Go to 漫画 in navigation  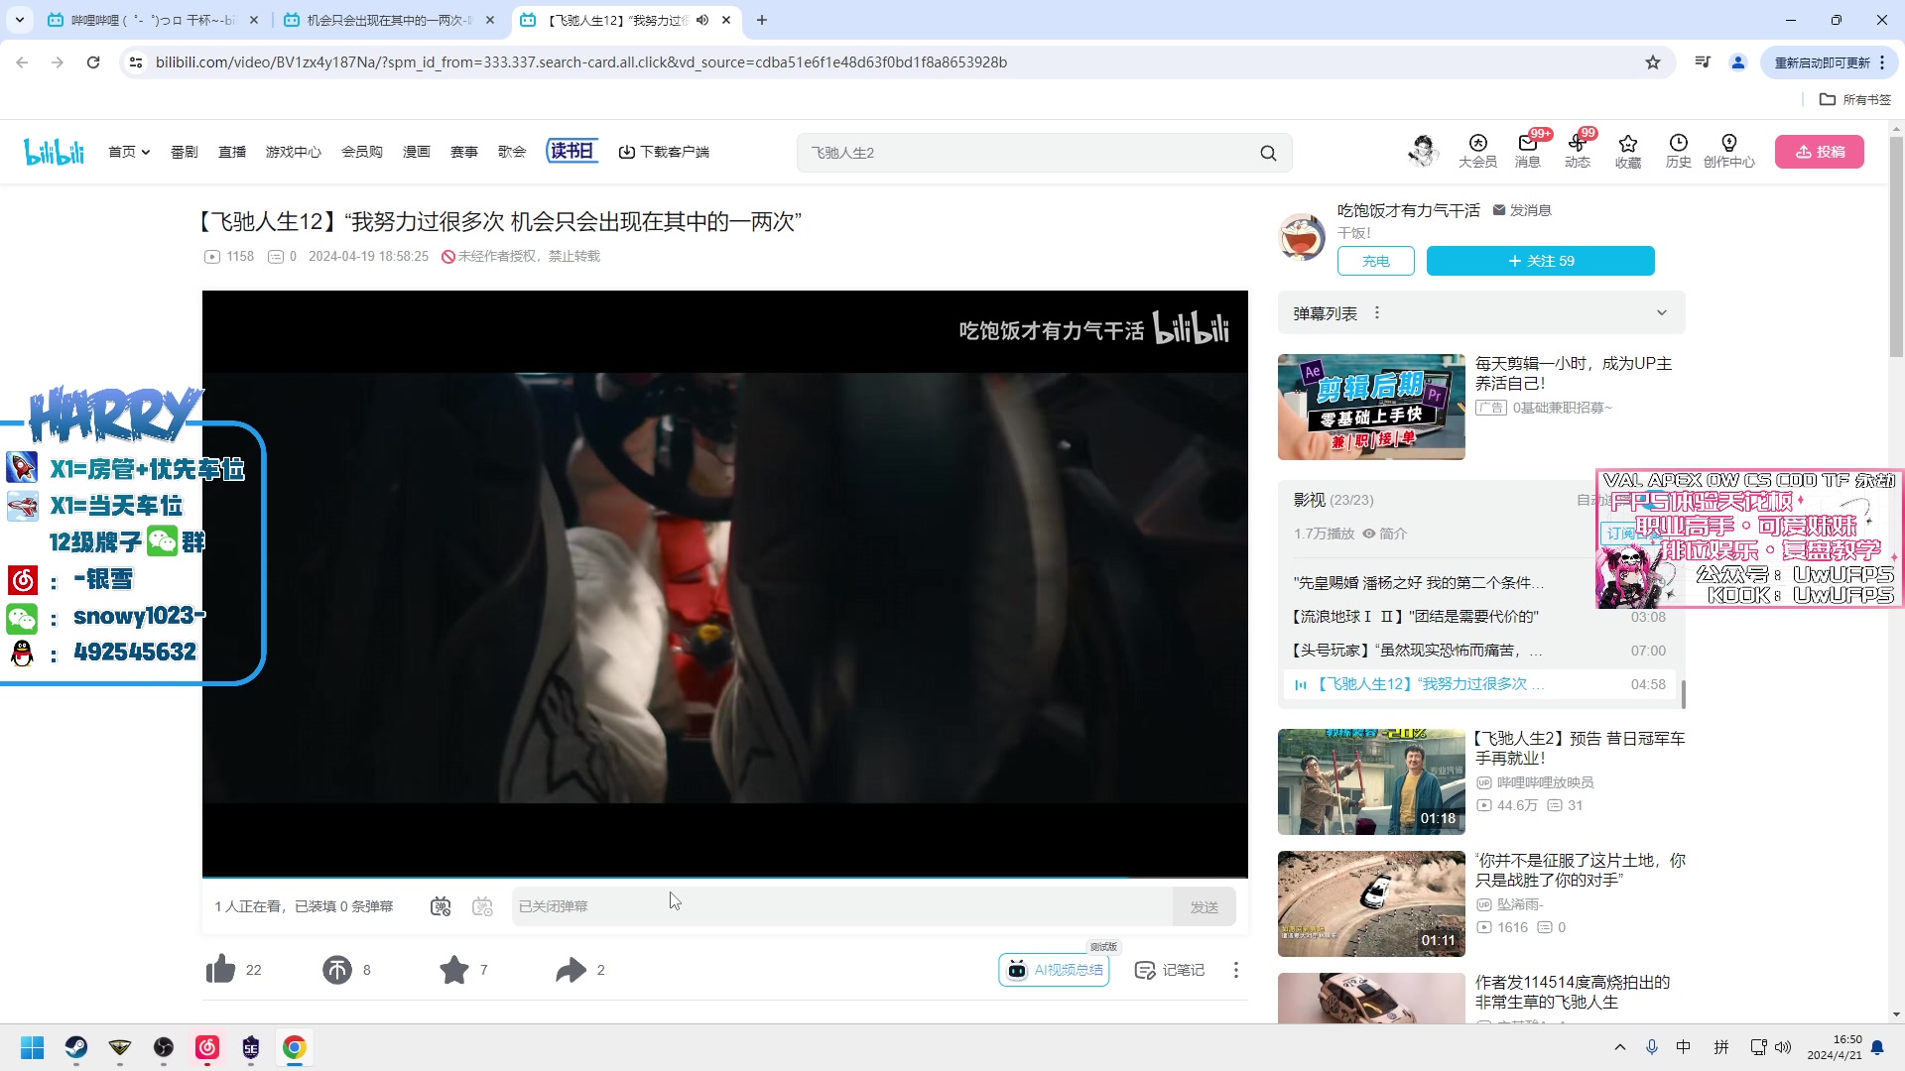[417, 152]
